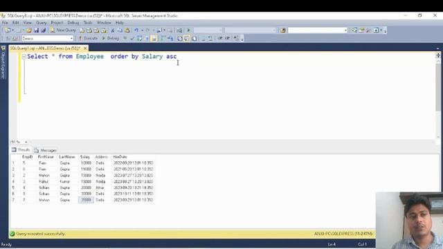Open a Database Engine Query icon
Viewport: 443px width, 249px height.
(x=82, y=30)
